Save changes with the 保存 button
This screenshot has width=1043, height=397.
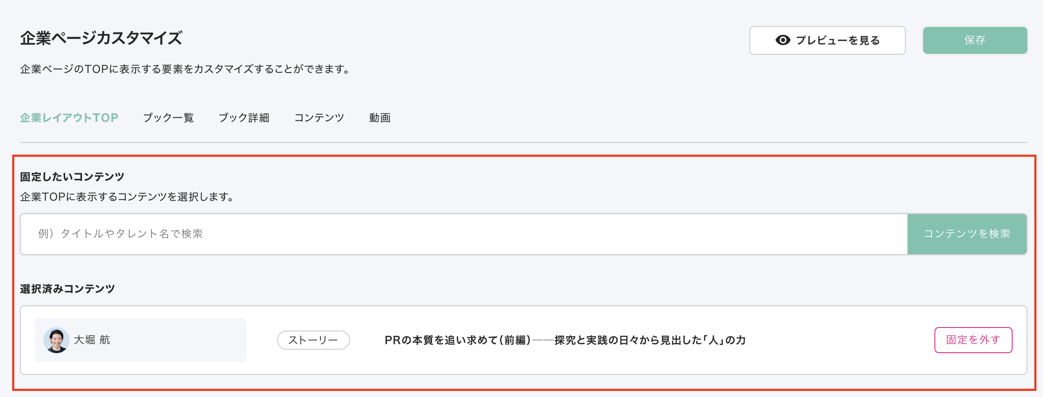coord(975,40)
